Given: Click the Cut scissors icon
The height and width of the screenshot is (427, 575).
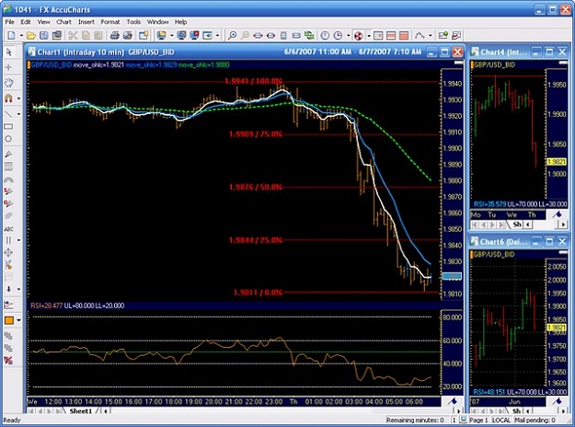Looking at the screenshot, I should tap(73, 36).
